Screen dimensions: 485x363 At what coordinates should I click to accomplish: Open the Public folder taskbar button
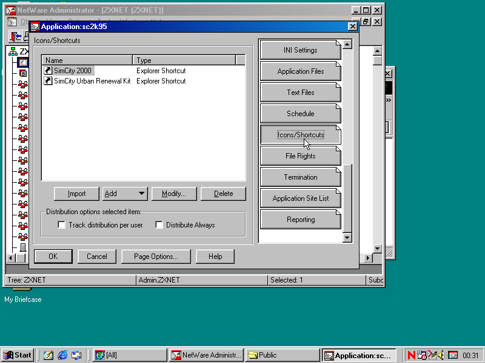pyautogui.click(x=283, y=355)
